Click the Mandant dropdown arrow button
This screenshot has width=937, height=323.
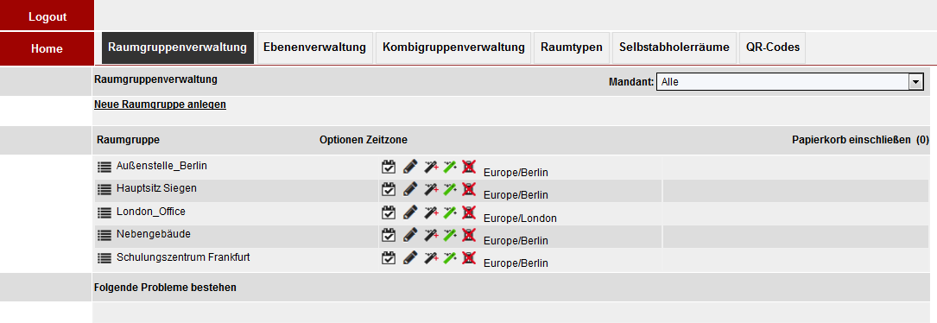click(x=916, y=82)
